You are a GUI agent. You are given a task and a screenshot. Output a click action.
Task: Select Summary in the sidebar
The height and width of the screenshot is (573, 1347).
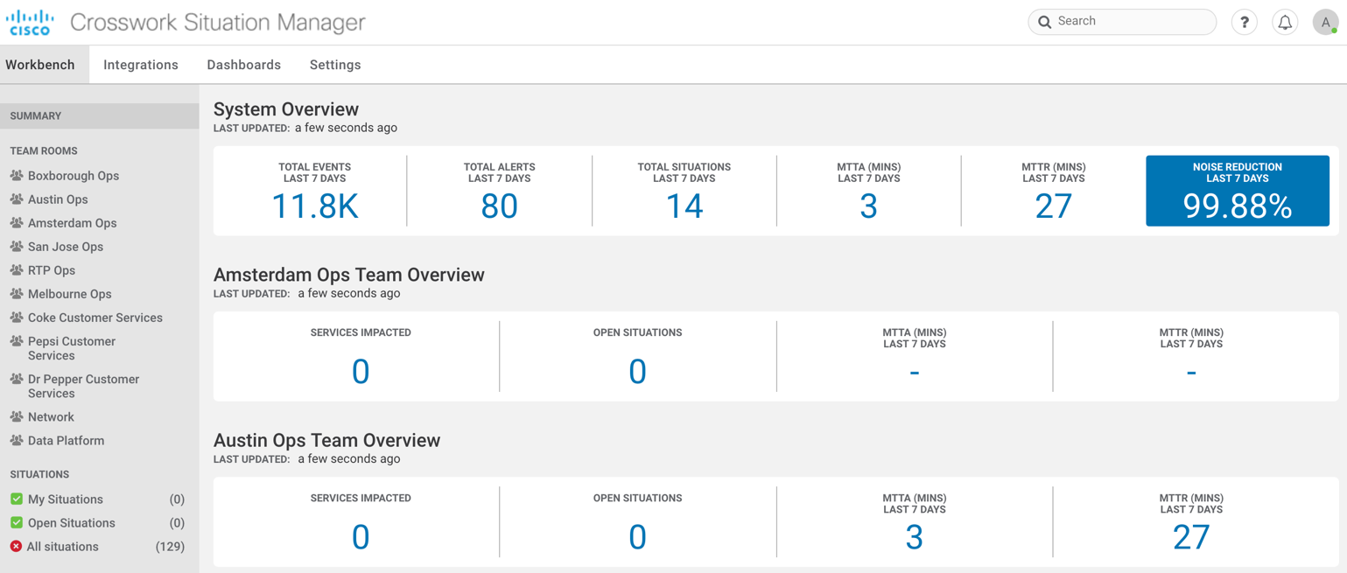[36, 115]
